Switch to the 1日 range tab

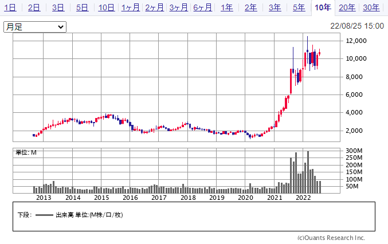click(10, 7)
